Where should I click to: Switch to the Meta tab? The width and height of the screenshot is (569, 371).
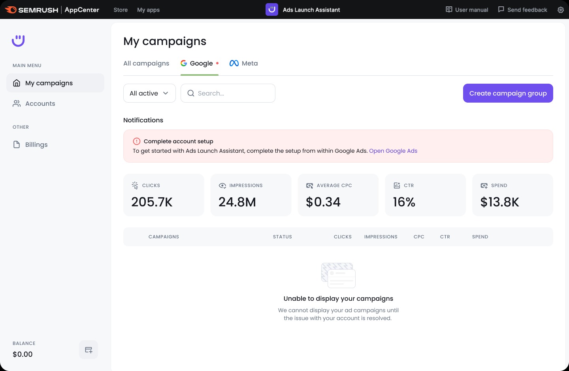244,64
